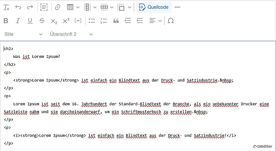Click the bulleted list button
This screenshot has width=276, height=151.
coord(92,21)
